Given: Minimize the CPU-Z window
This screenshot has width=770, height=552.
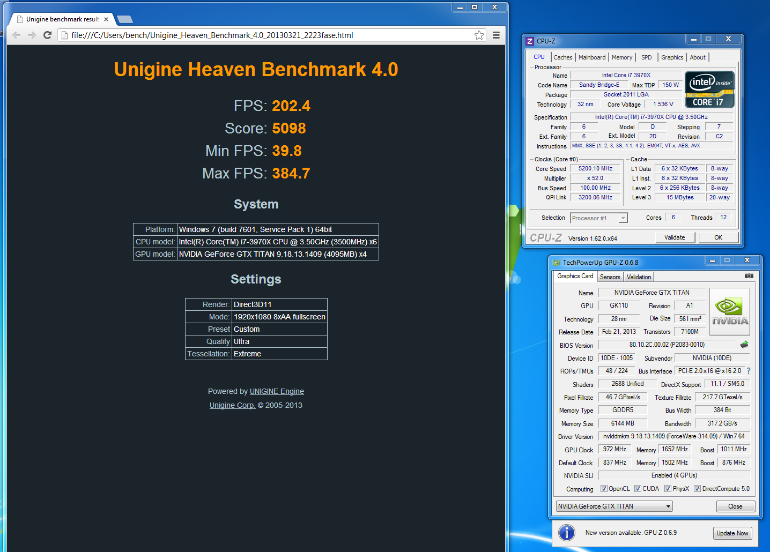Looking at the screenshot, I should click(x=693, y=39).
